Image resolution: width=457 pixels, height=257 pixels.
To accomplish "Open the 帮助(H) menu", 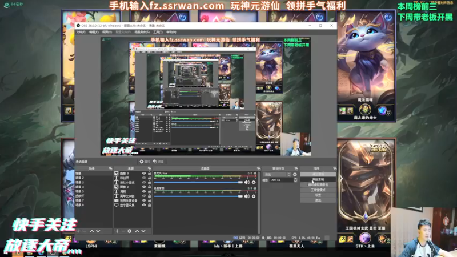I will point(171,32).
